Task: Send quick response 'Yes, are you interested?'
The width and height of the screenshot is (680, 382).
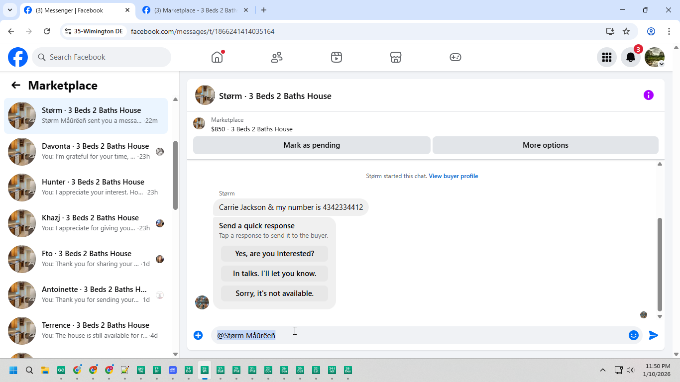Action: [x=275, y=254]
